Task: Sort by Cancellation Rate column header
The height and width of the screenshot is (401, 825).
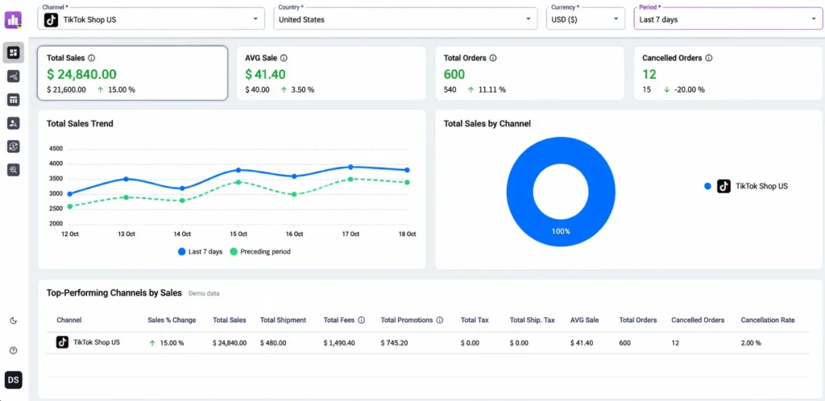Action: 768,320
